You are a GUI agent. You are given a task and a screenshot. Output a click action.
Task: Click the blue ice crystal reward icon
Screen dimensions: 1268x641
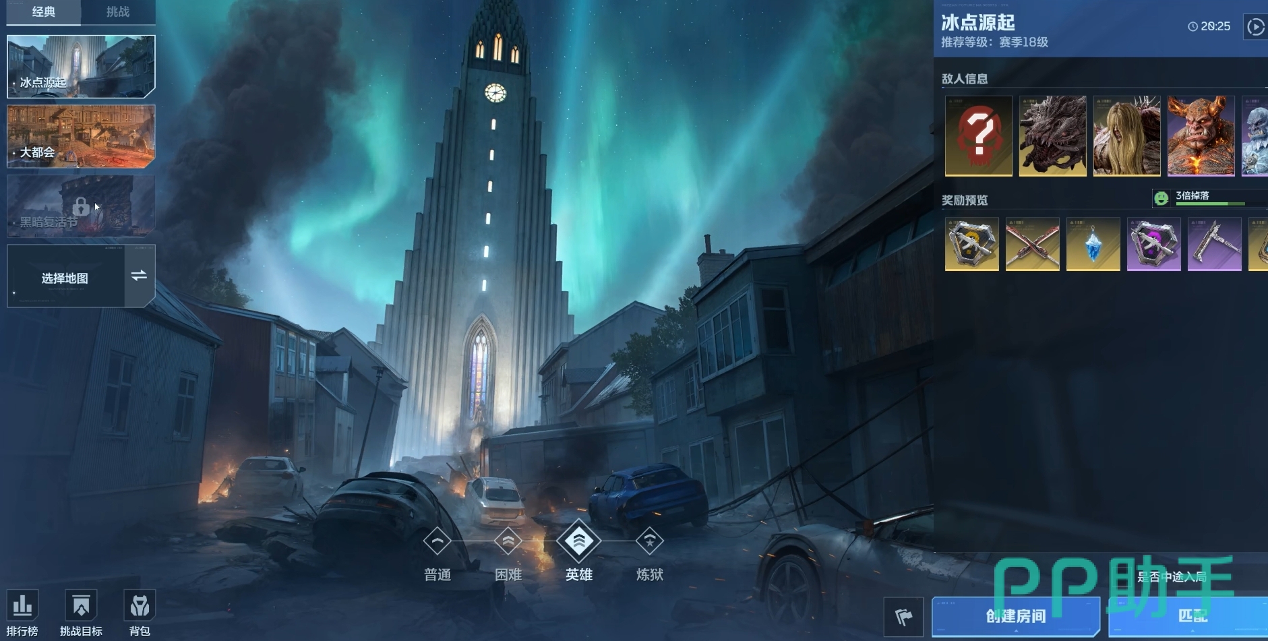point(1093,244)
